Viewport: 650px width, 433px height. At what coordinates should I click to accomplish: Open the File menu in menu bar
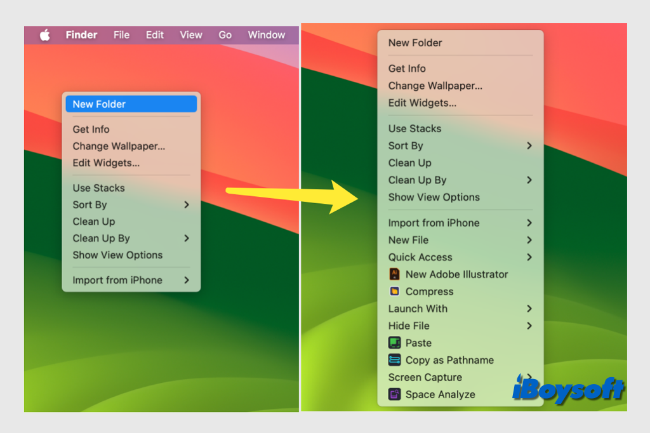pos(121,35)
